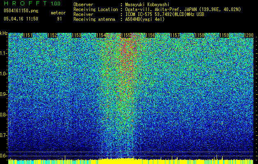Select the filename 0504161150.png
The width and height of the screenshot is (258, 164).
pos(21,11)
